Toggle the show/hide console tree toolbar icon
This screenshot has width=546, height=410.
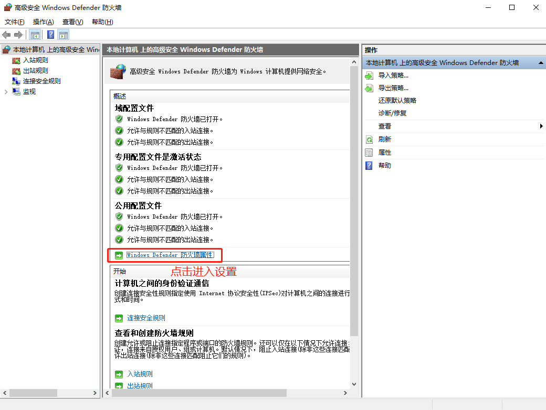point(35,35)
